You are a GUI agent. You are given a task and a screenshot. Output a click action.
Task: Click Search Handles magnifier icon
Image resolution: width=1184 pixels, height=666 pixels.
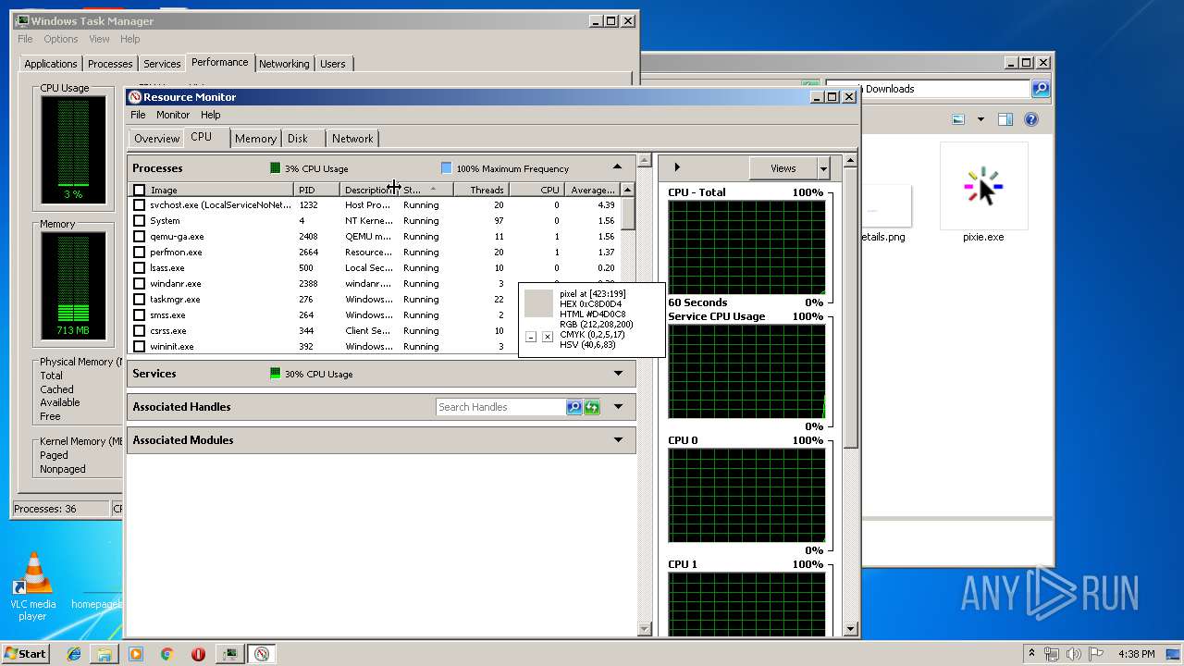coord(574,407)
